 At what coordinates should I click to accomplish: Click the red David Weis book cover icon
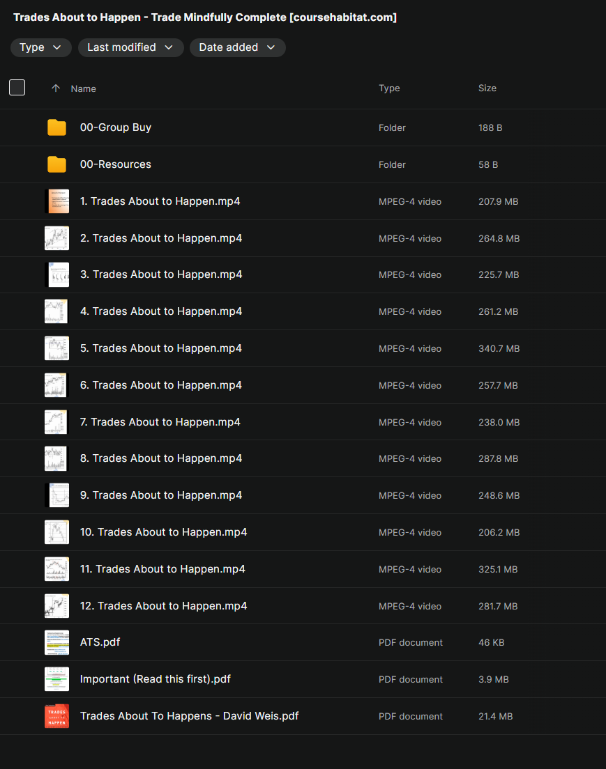click(x=56, y=716)
